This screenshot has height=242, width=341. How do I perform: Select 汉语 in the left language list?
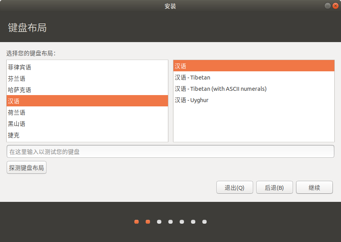click(87, 101)
